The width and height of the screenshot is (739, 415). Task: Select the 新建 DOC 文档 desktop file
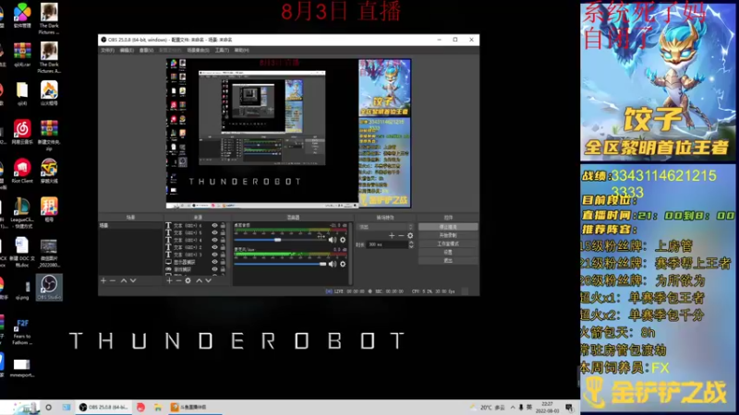click(x=22, y=252)
